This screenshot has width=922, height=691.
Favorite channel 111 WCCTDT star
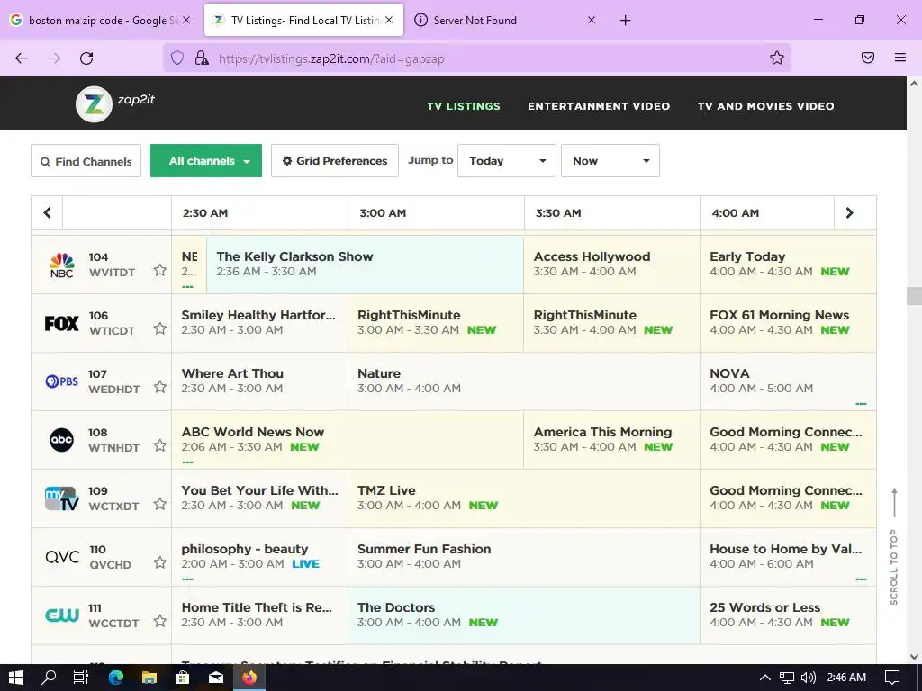(160, 621)
